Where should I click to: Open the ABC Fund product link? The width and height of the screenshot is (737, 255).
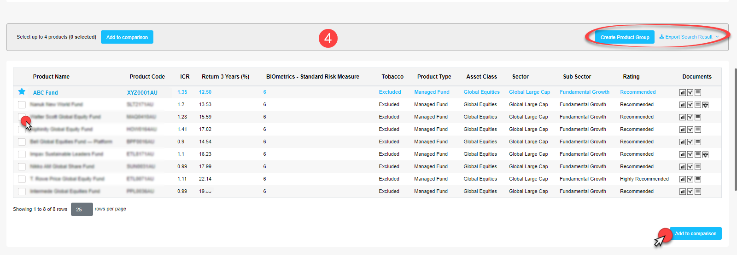tap(46, 92)
